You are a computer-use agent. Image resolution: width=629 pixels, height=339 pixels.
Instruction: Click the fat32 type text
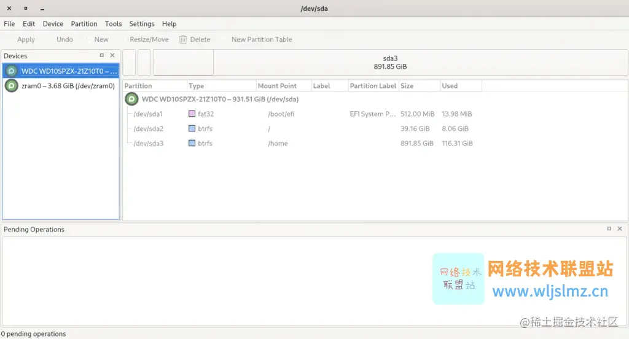pos(205,114)
